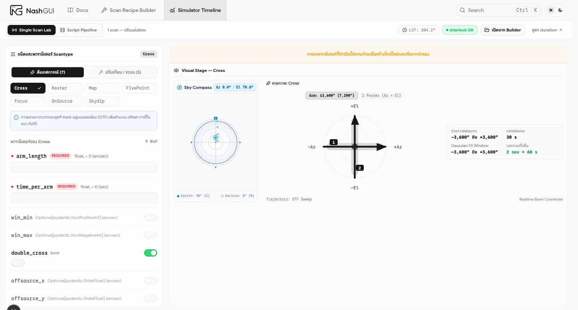578x310 pixels.
Task: Select the FivePoint scan type
Action: click(139, 88)
